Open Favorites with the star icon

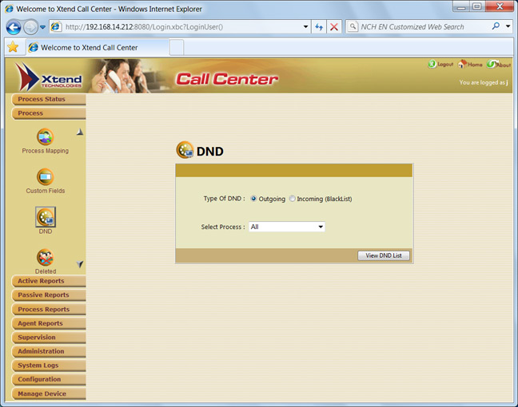coord(13,47)
